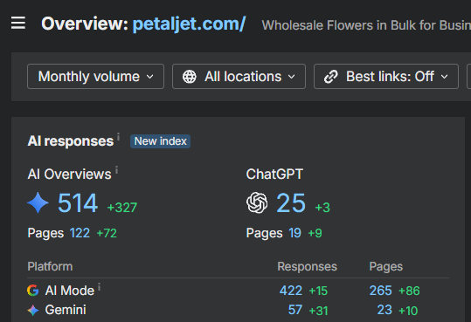This screenshot has width=471, height=322.
Task: Open the 514 AI Overviews responses link
Action: click(78, 203)
